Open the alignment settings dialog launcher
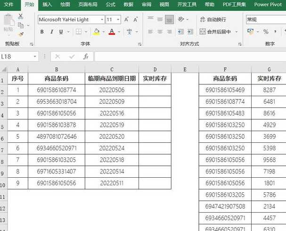 240,44
